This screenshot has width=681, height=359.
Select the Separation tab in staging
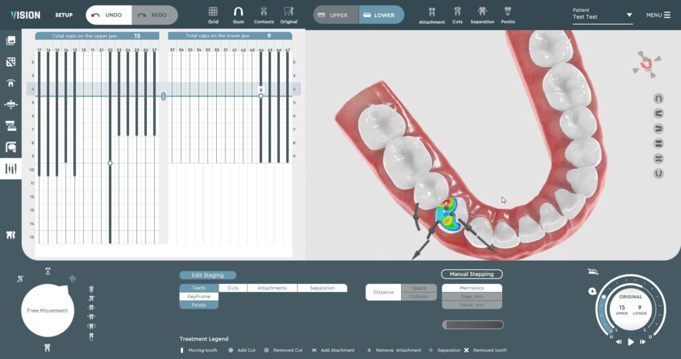tap(323, 288)
